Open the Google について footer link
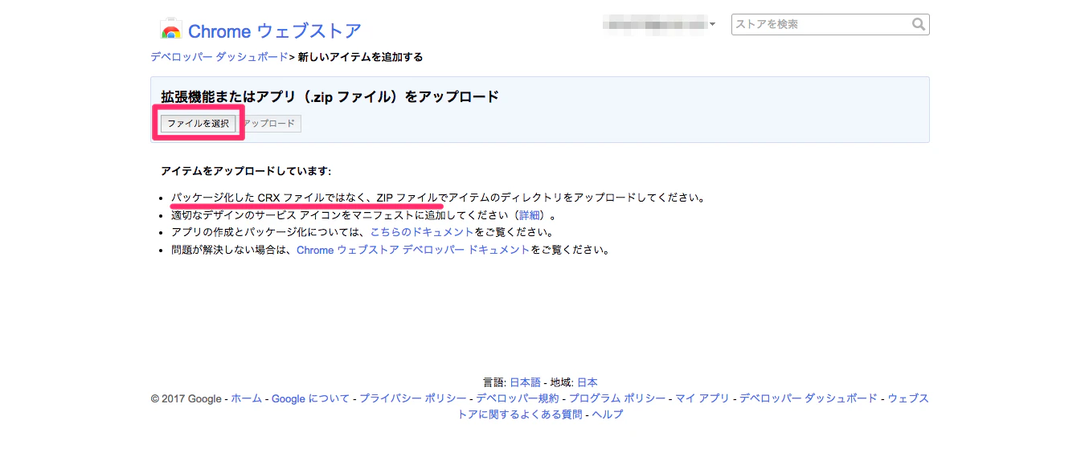 (x=310, y=398)
